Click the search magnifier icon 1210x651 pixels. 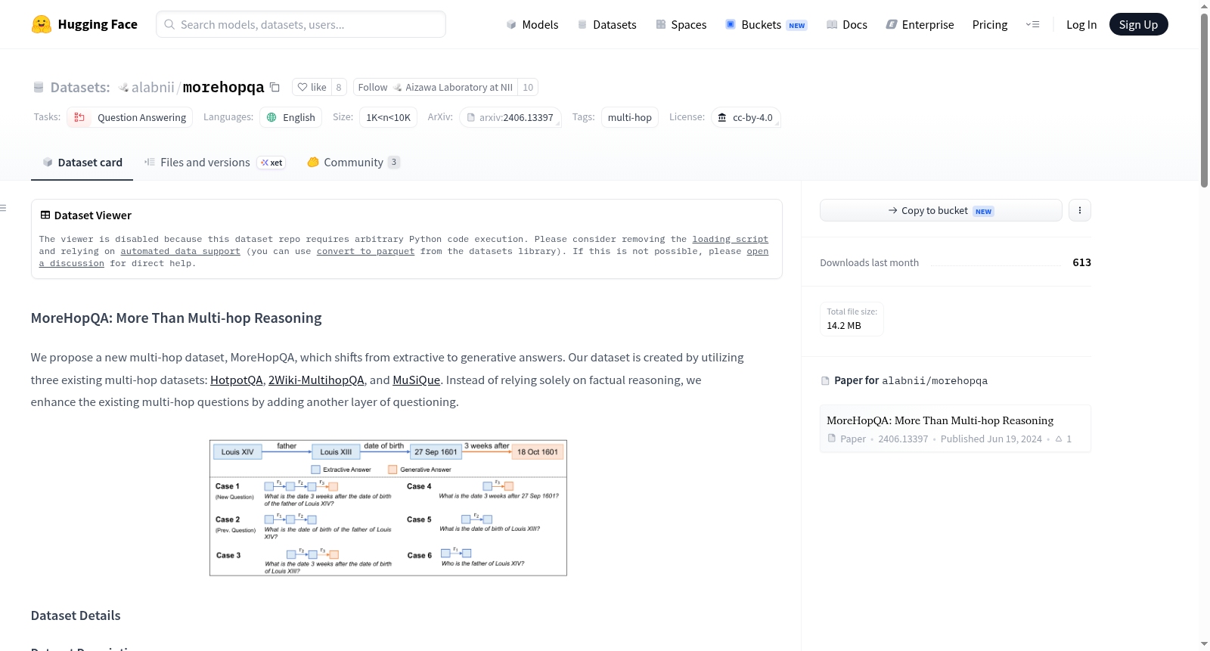(x=169, y=24)
